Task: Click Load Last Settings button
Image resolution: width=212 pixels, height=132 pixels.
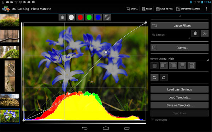Action: pos(179,89)
